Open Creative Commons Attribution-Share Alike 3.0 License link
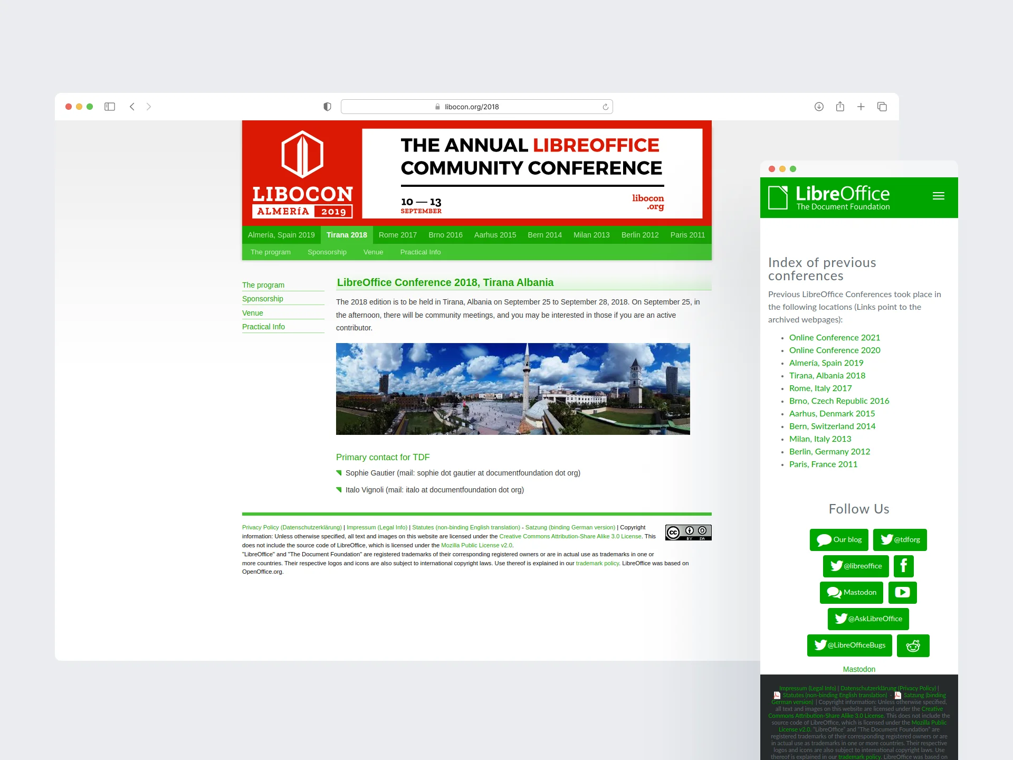The image size is (1013, 760). pos(570,536)
